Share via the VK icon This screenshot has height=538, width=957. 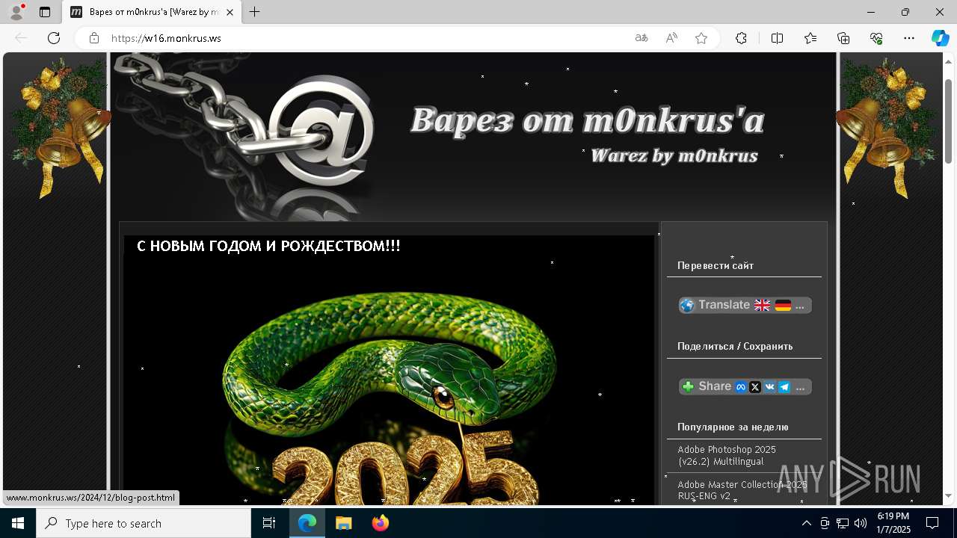[x=769, y=387]
